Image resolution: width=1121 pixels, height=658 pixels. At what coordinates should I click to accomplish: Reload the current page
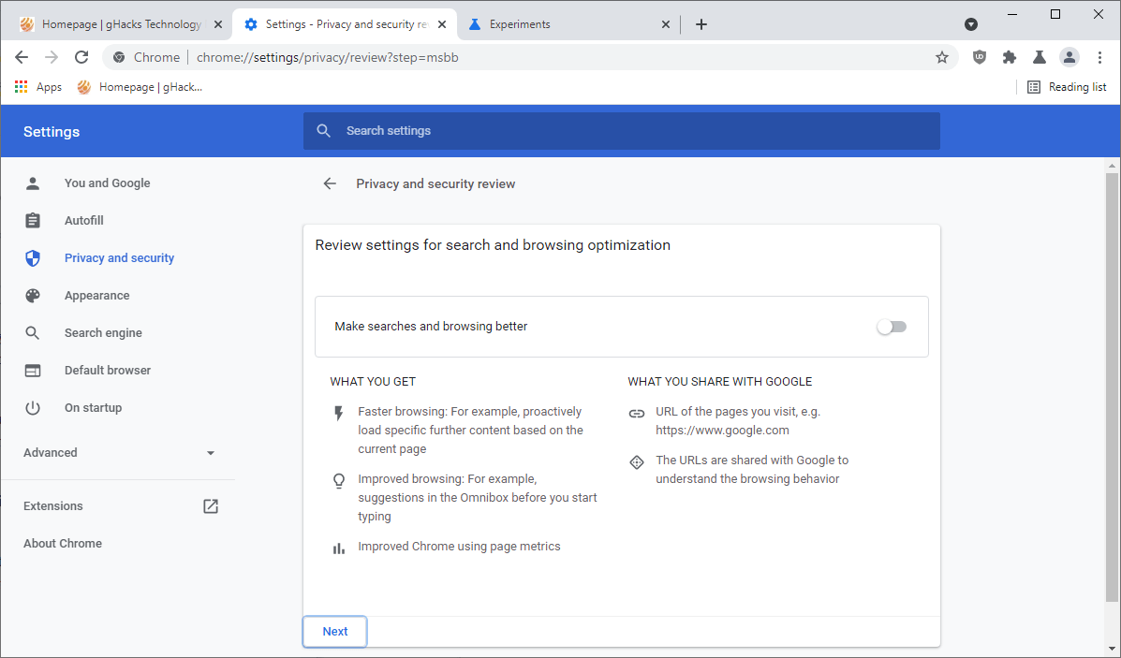[81, 57]
